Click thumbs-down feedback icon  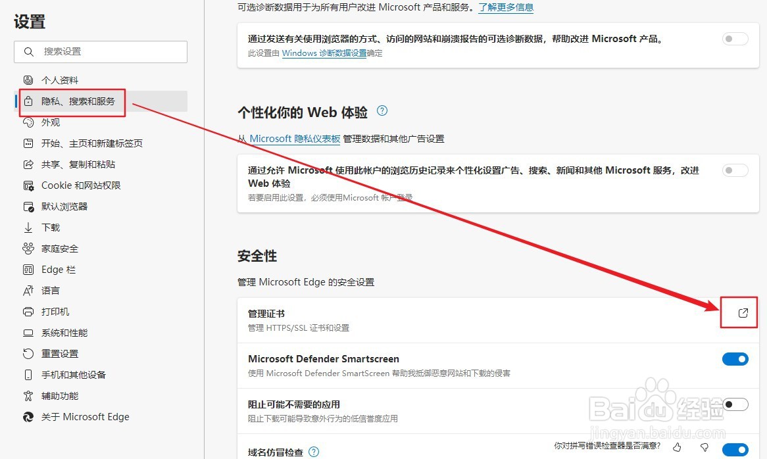click(705, 447)
